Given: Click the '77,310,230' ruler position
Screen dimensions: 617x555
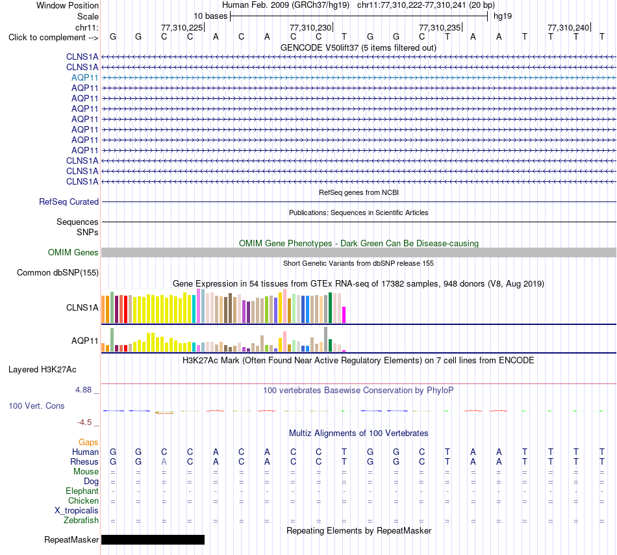Looking at the screenshot, I should (x=310, y=27).
